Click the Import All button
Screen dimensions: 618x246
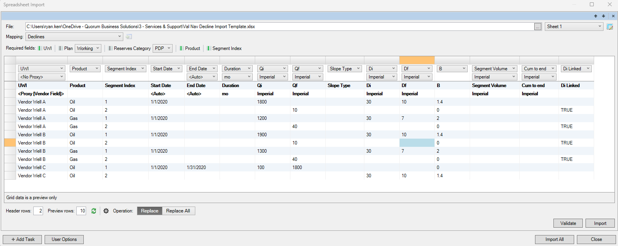[x=555, y=239]
